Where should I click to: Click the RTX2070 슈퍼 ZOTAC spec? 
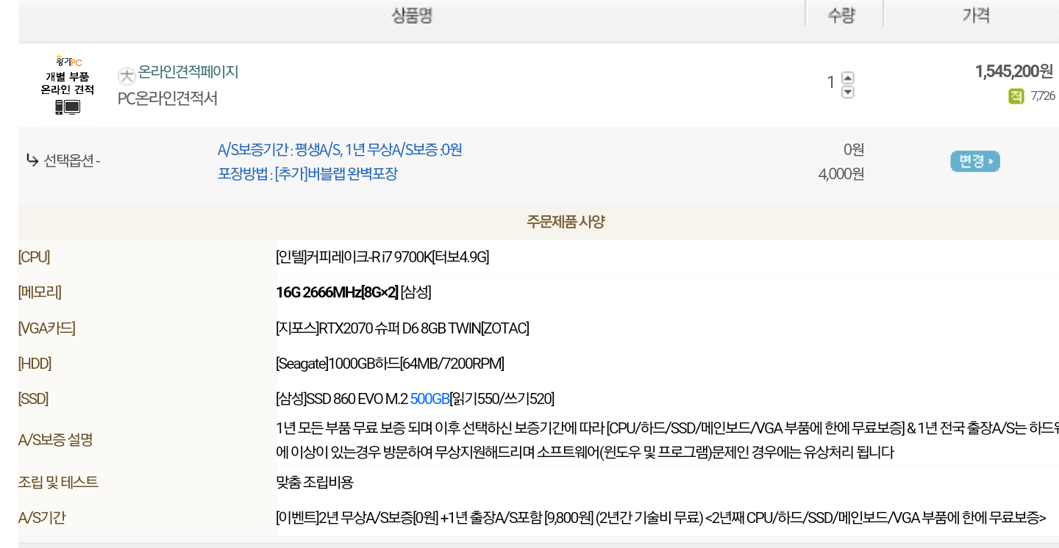(x=402, y=328)
